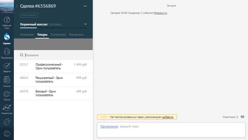Toggle the participants eye icon
The width and height of the screenshot is (248, 140).
pyautogui.click(x=242, y=117)
